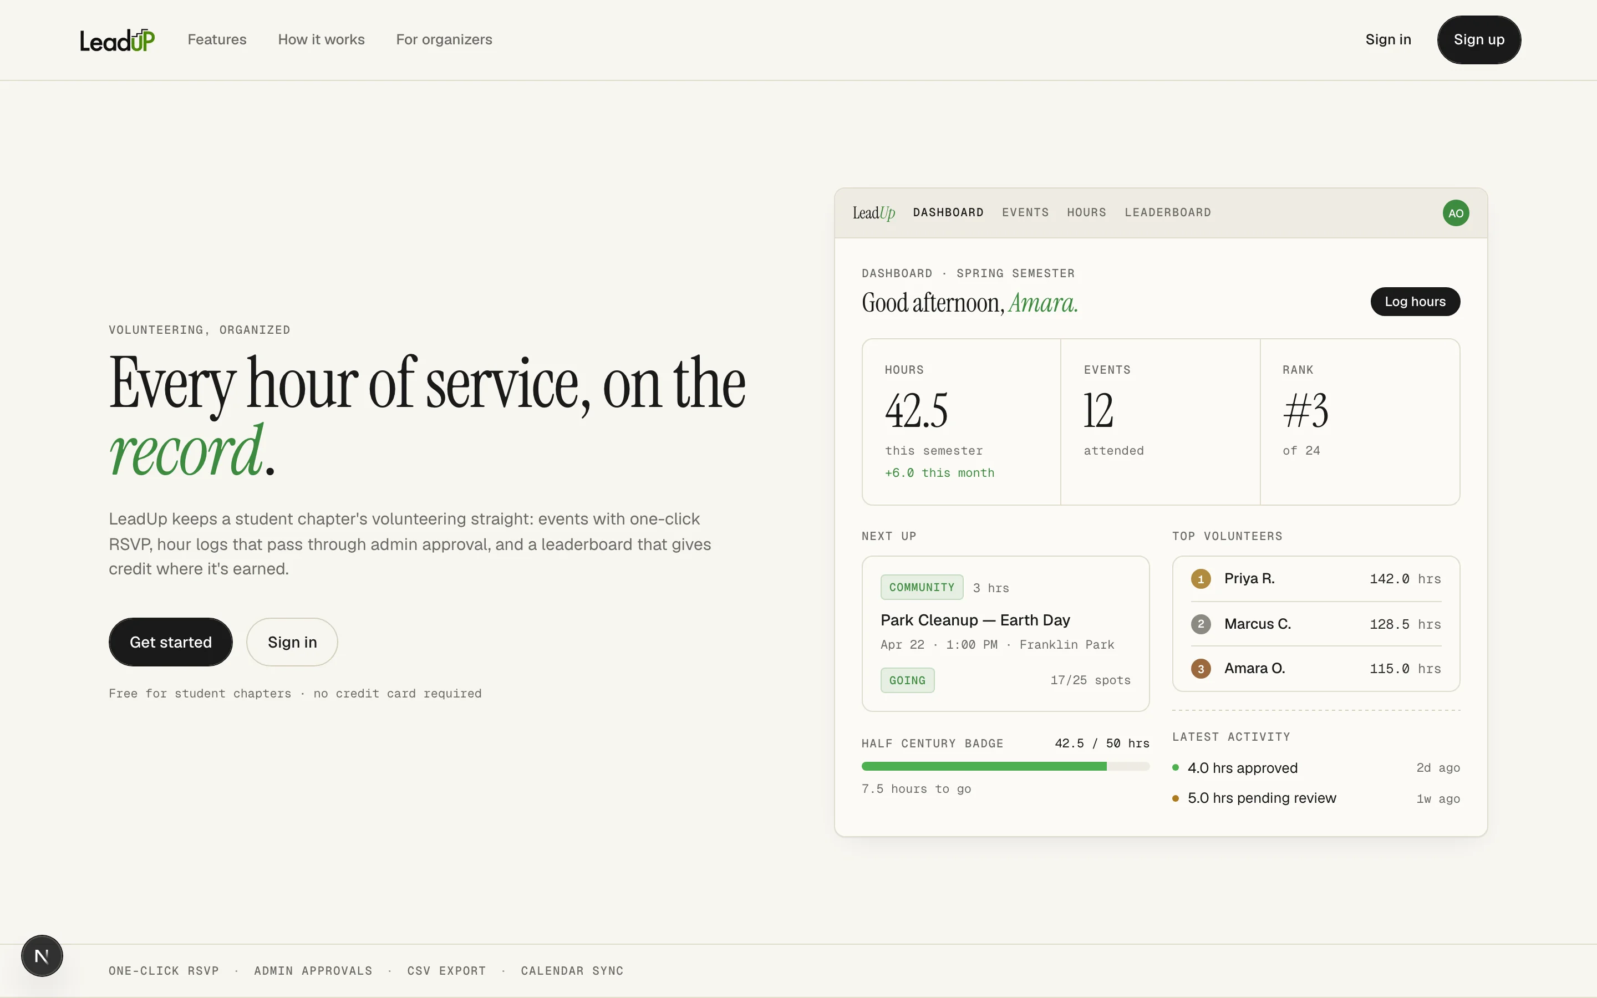Click the DASHBOARD · SPRING SEMESTER breadcrumb
This screenshot has height=998, width=1597.
point(968,273)
